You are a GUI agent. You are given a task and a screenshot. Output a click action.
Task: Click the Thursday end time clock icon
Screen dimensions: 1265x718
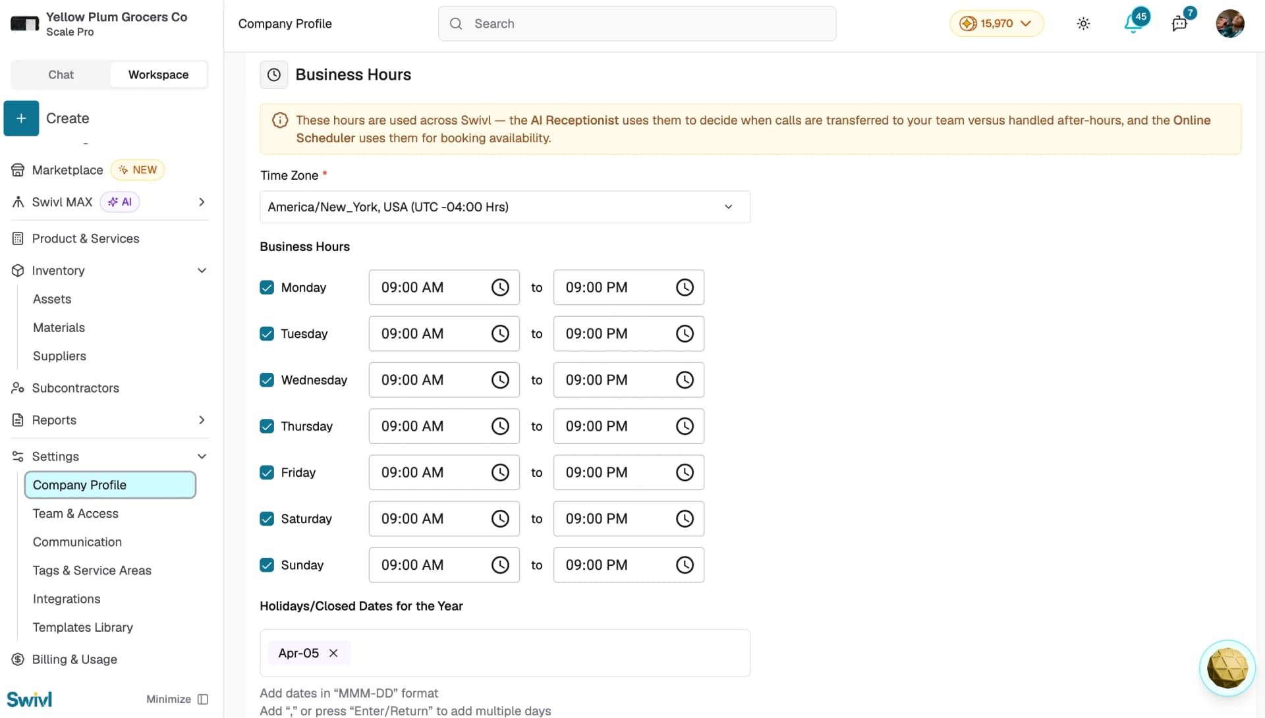685,426
